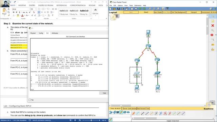Screen dimensions: 217x122
Task: Select copper straight-through cable
Action: coord(142,114)
